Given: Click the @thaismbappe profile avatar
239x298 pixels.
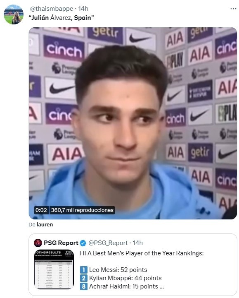Looking at the screenshot, I should [x=14, y=14].
